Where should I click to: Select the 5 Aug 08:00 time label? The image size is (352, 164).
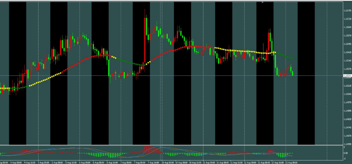coord(58,163)
